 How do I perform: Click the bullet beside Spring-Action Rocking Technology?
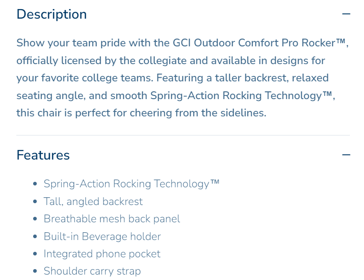[x=35, y=184]
